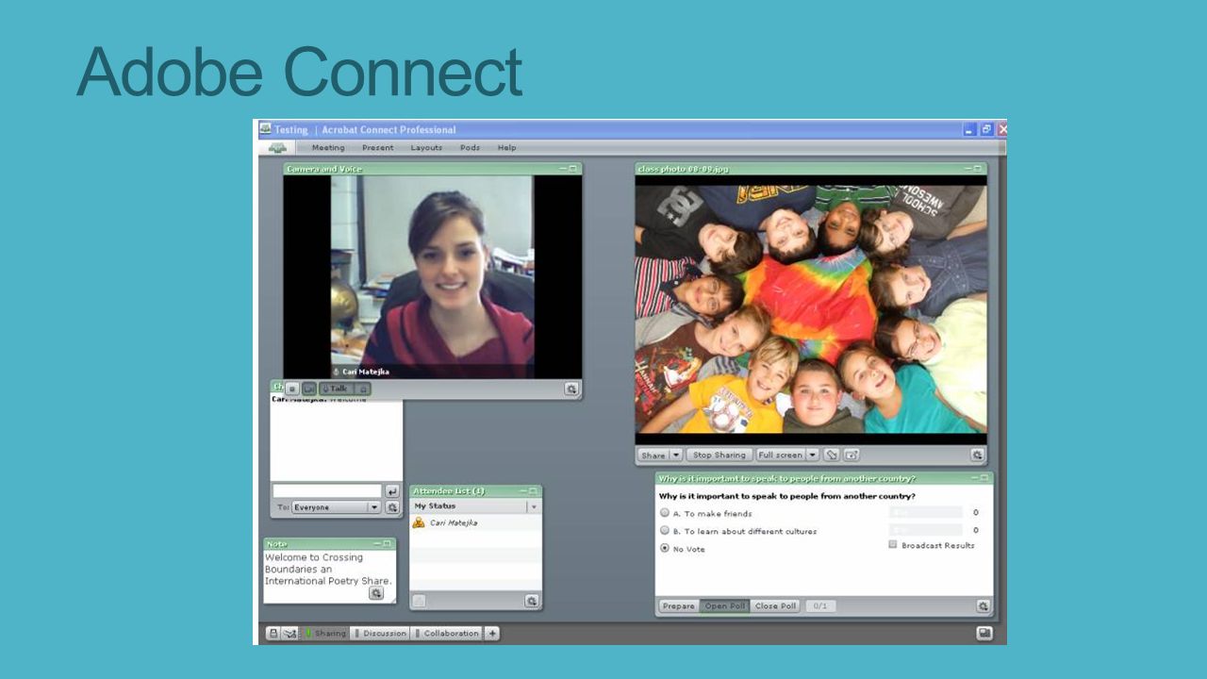Screen dimensions: 1207x679
Task: Minimize the Camera and Voice pod
Action: [563, 169]
